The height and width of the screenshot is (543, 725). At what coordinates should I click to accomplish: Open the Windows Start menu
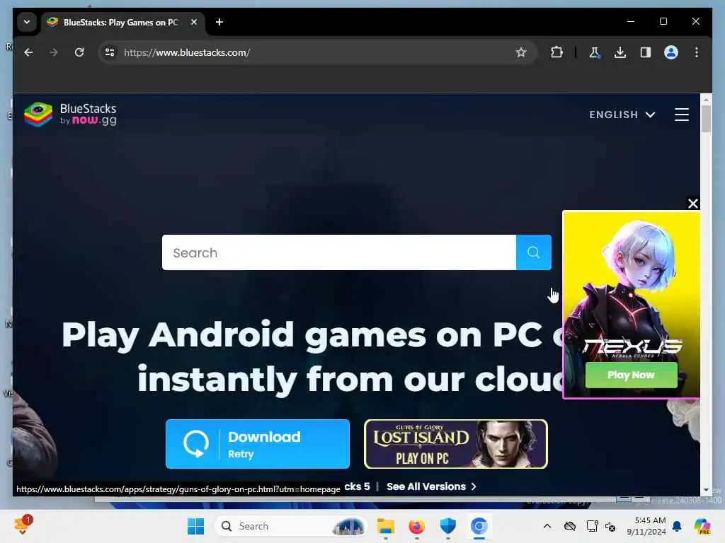click(195, 526)
